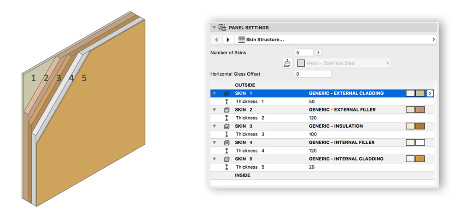
Task: Click the SKIN 2 building material icon
Action: [227, 110]
